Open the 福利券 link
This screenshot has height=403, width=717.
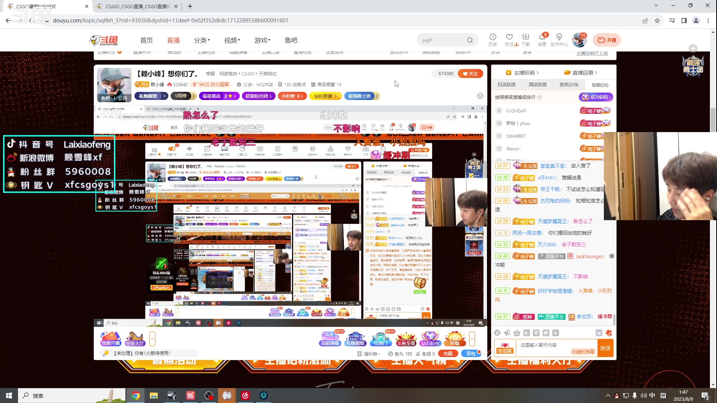tap(369, 354)
